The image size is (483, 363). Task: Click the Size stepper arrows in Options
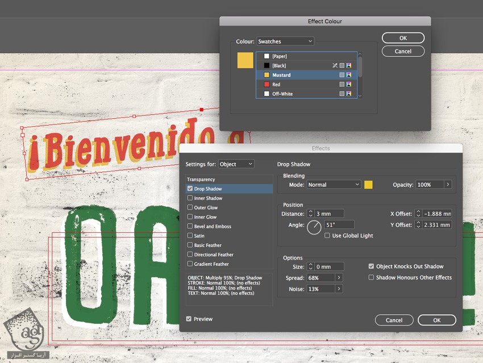point(310,266)
